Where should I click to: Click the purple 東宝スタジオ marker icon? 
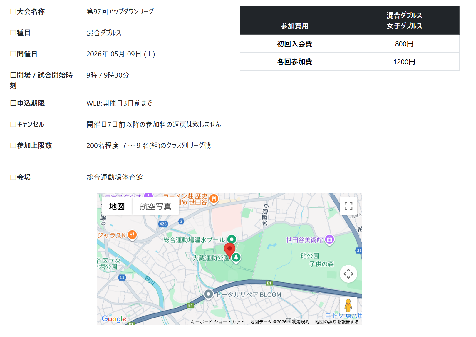coord(148,195)
